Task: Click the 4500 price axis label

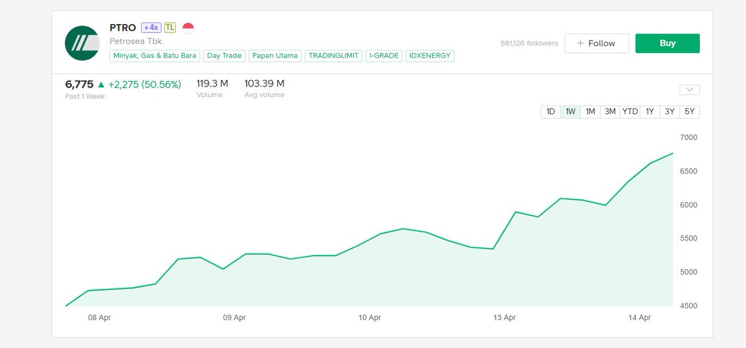Action: [x=689, y=306]
